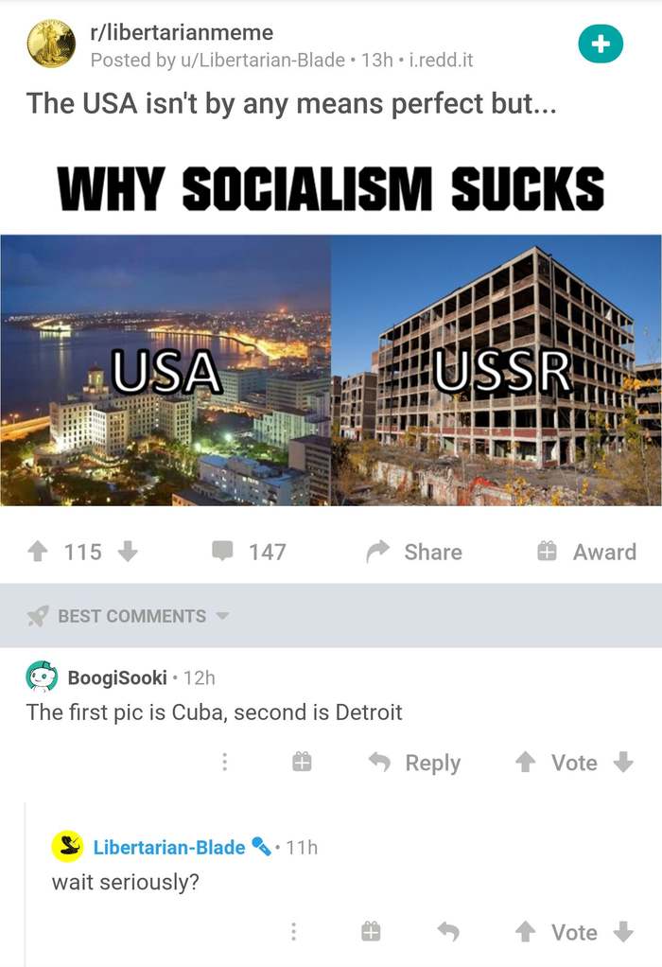Upvote the post with 115 points
The image size is (662, 967).
pos(38,552)
